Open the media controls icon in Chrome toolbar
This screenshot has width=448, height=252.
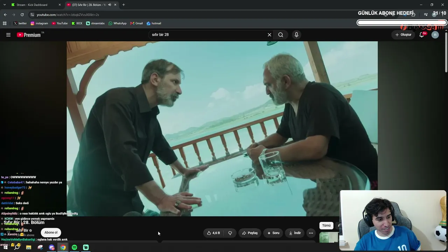click(426, 15)
